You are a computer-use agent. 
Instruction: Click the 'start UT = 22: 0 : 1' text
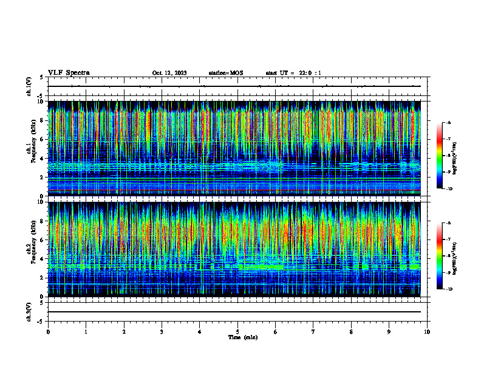click(293, 73)
